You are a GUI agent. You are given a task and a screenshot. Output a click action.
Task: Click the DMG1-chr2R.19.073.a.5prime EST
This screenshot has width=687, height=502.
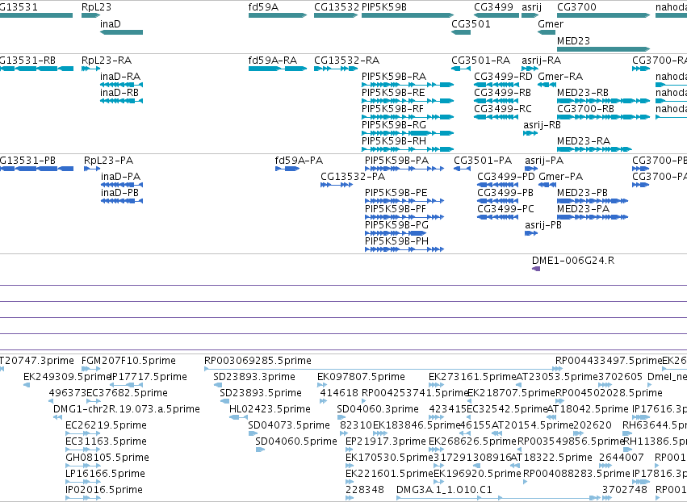(58, 417)
